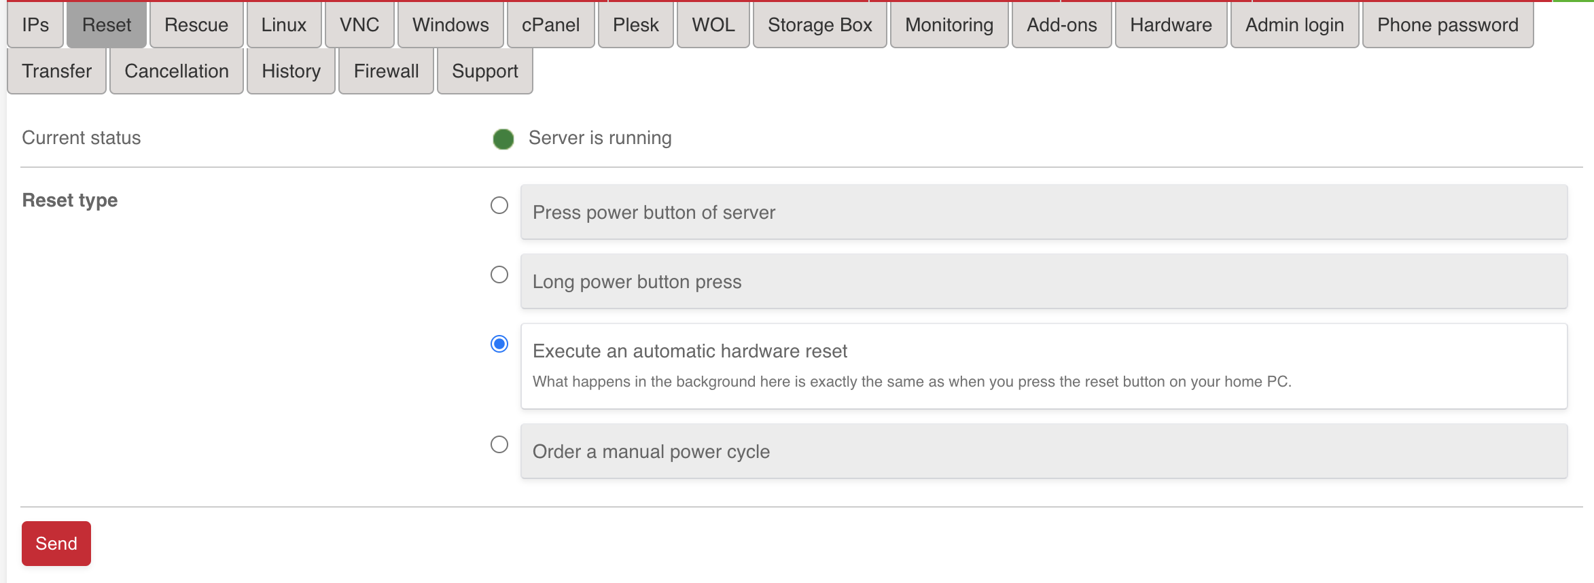Open the Linux tab

pyautogui.click(x=284, y=25)
